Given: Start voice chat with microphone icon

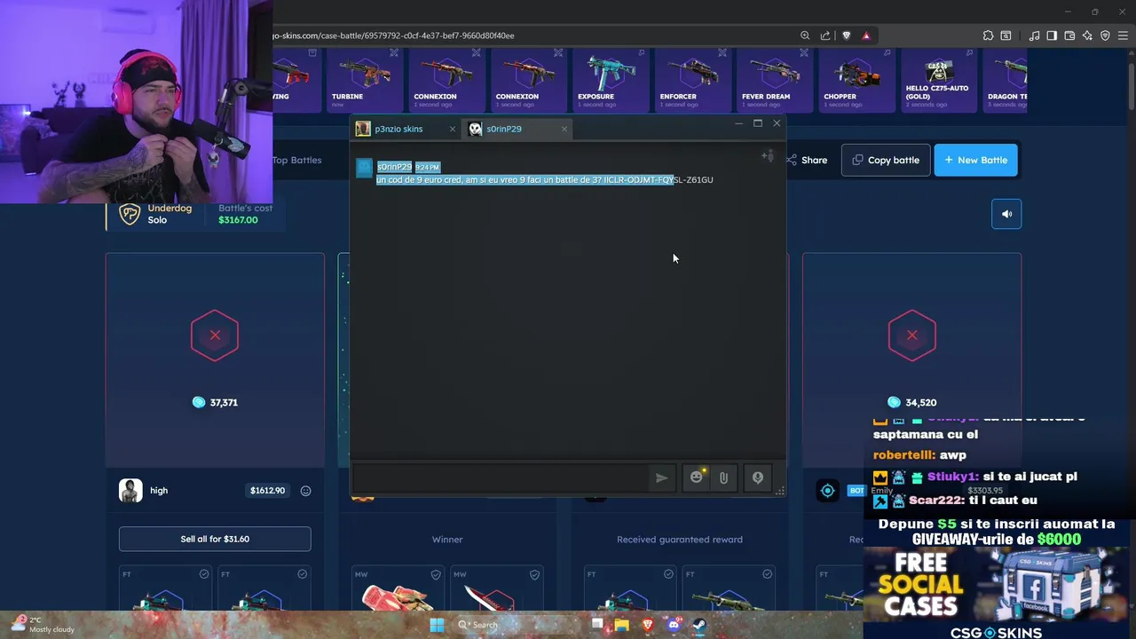Looking at the screenshot, I should point(757,477).
